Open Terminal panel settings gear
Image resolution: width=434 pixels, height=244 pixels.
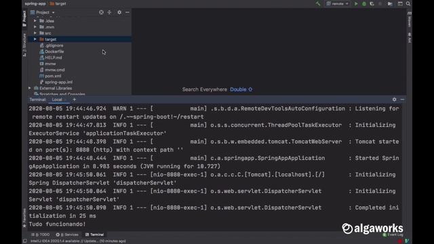394,100
